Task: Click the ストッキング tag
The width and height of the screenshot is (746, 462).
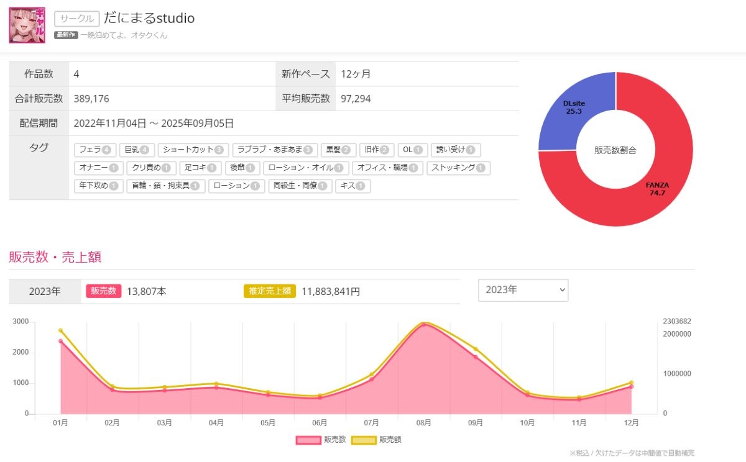Action: 459,168
